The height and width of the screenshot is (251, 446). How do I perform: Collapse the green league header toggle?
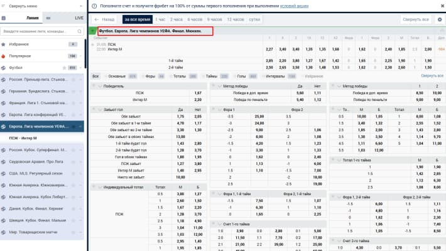tap(93, 31)
